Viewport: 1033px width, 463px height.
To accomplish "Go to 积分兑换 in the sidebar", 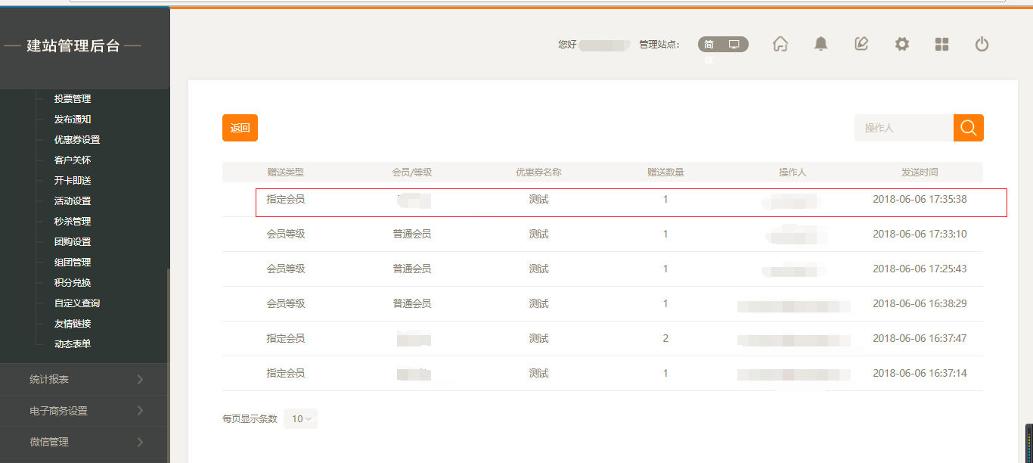I will pos(73,283).
